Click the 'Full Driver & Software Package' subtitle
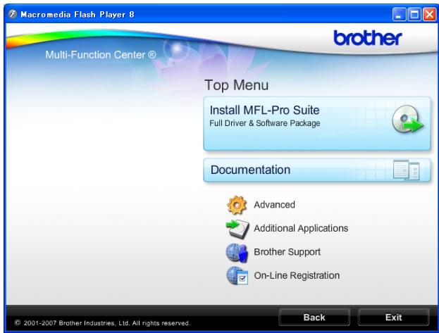The height and width of the screenshot is (333, 439). tap(264, 123)
